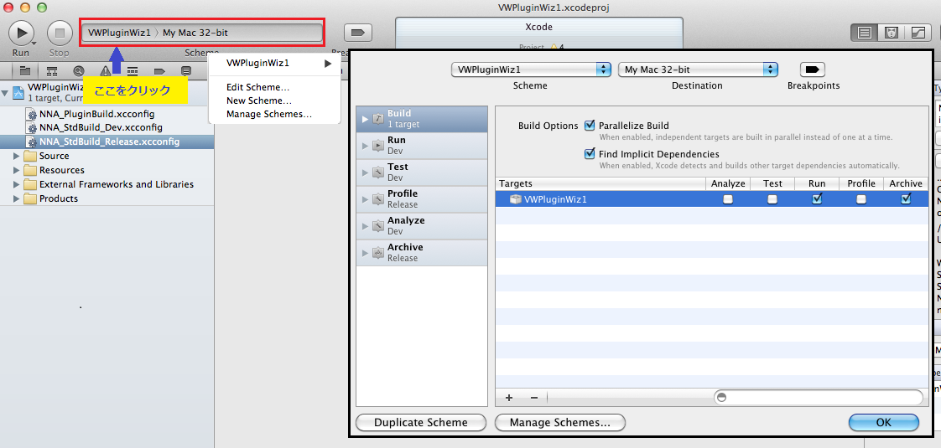Open the Issue navigator warning icon
941x448 pixels.
click(x=106, y=70)
